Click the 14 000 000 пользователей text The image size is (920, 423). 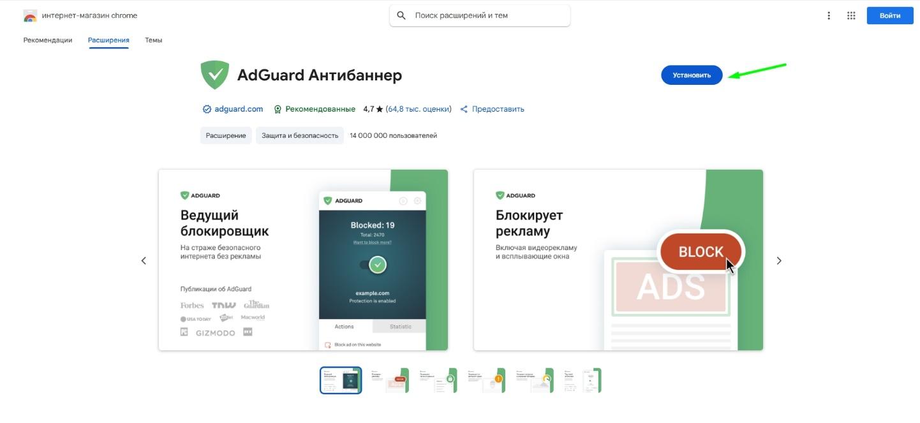coord(393,135)
